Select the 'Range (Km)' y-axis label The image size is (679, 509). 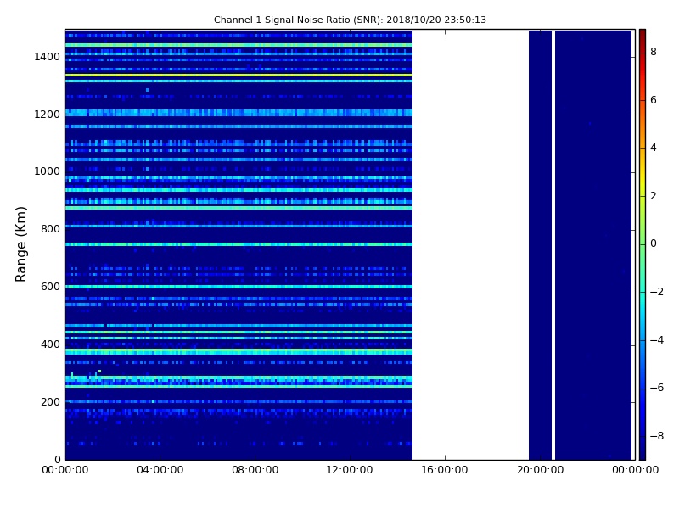(20, 244)
